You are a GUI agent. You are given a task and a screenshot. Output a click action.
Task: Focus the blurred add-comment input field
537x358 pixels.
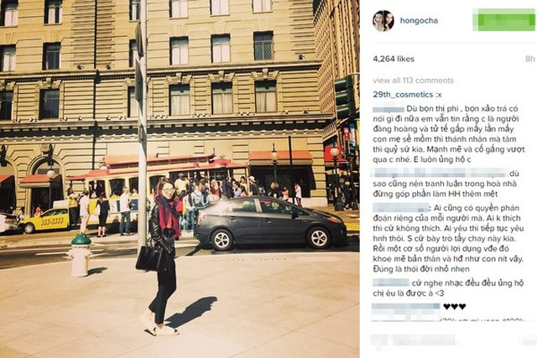tap(423, 340)
